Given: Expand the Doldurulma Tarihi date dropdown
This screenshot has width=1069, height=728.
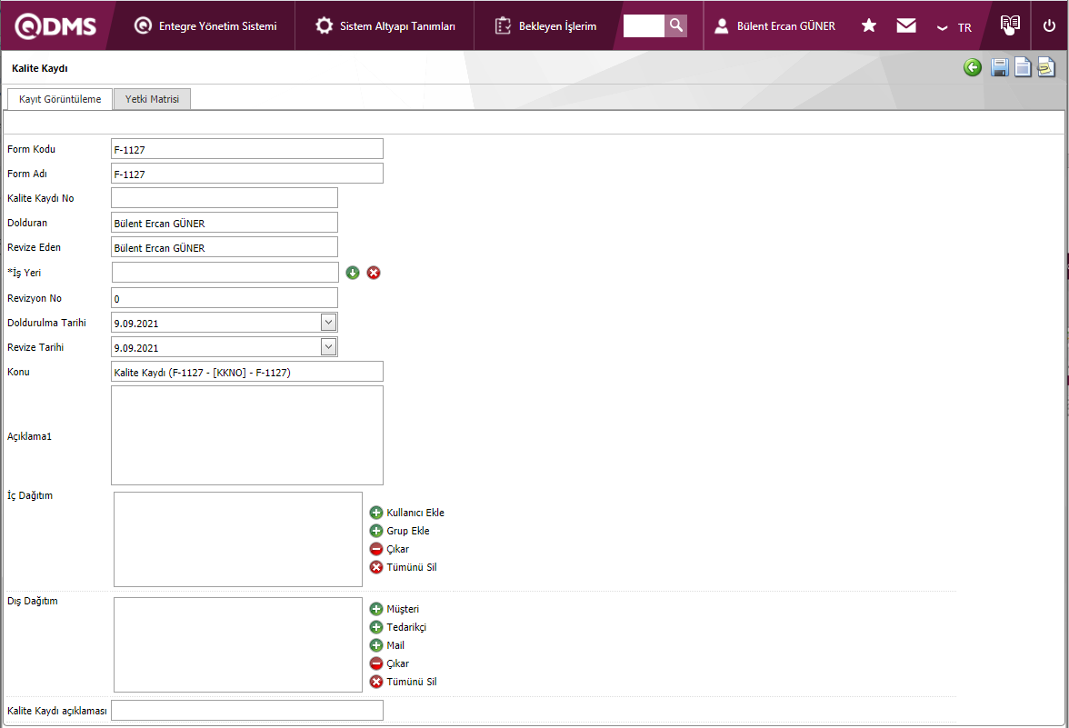Looking at the screenshot, I should point(328,322).
